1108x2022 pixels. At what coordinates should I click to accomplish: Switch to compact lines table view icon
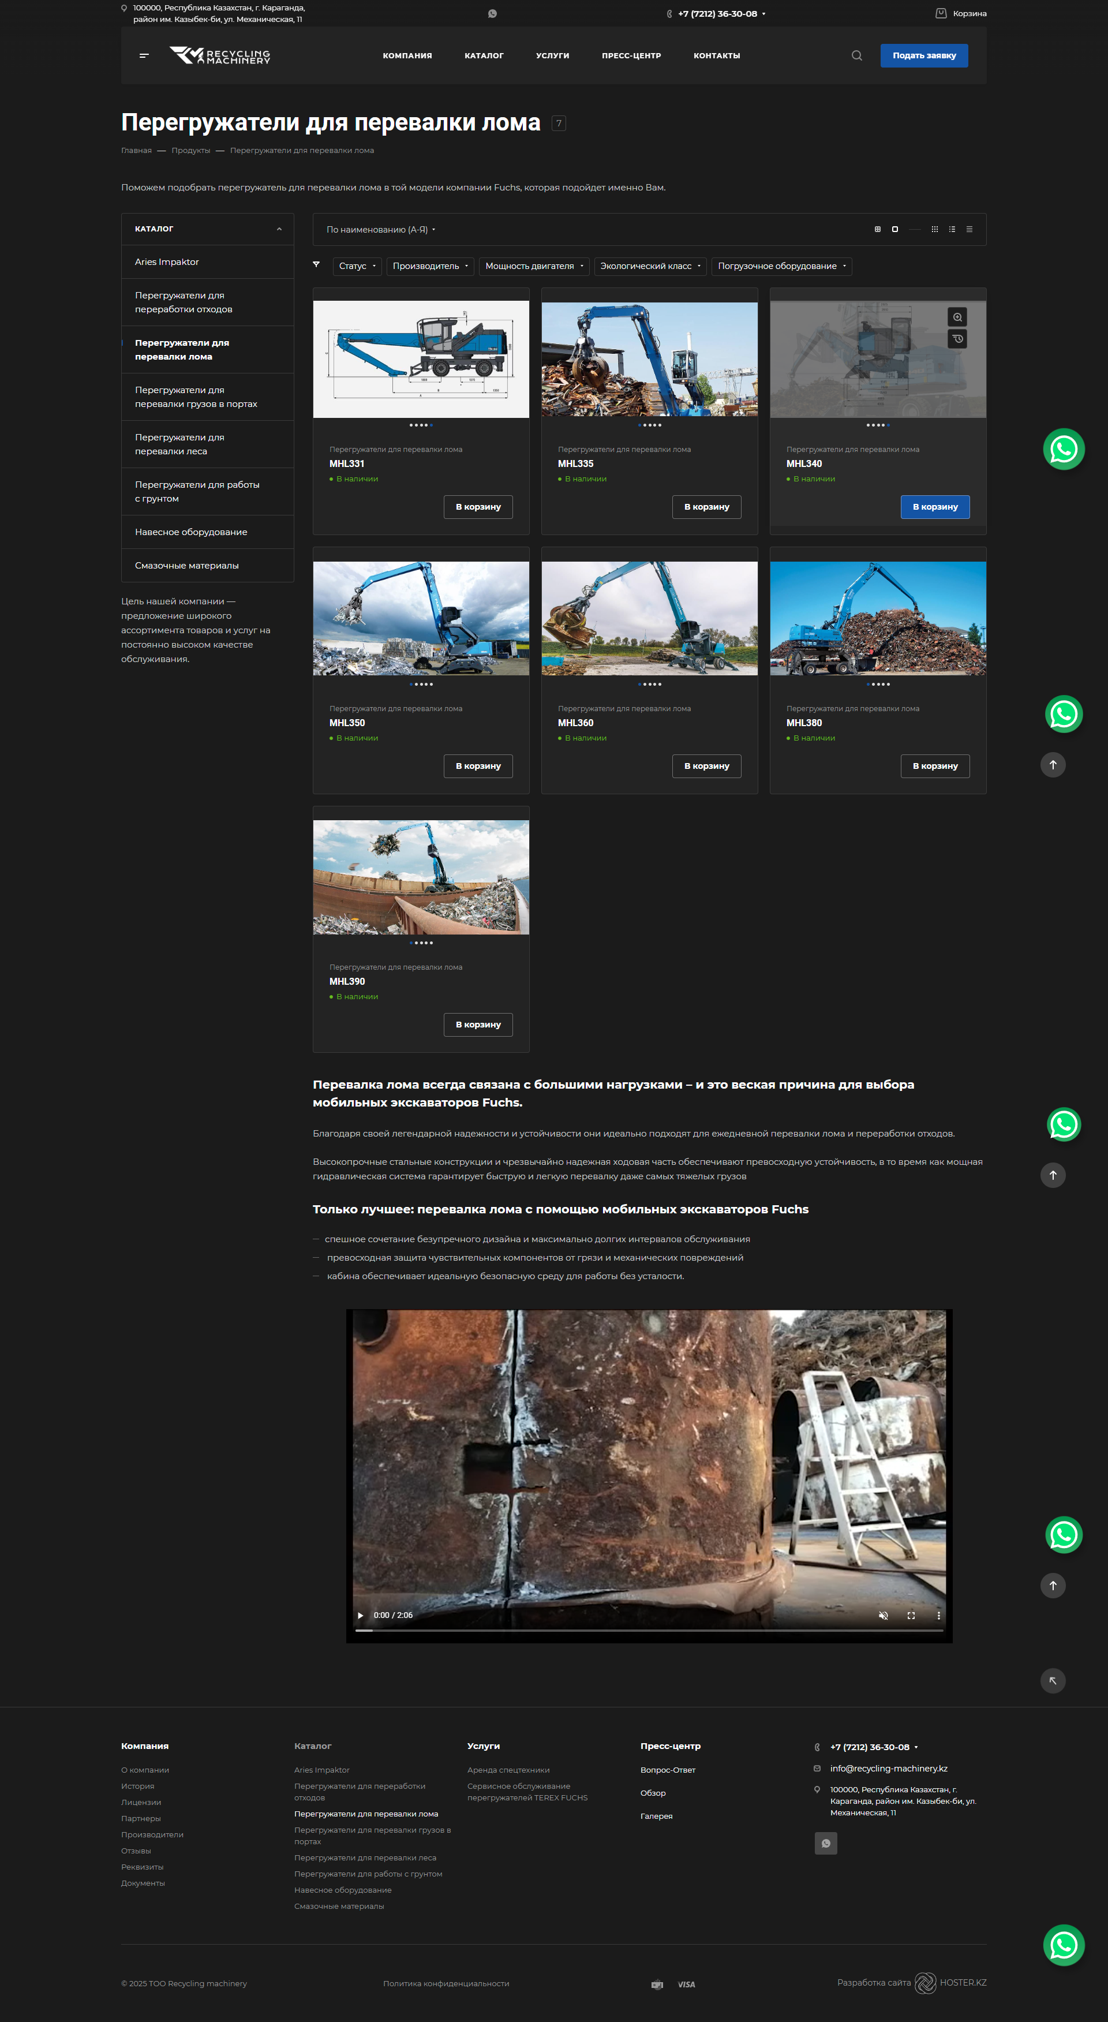point(969,229)
